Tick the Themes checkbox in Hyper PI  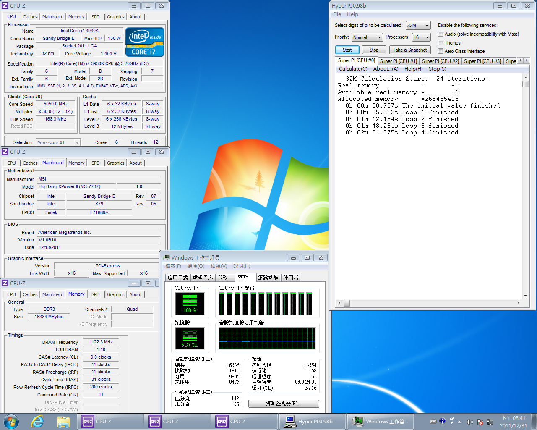click(x=441, y=43)
